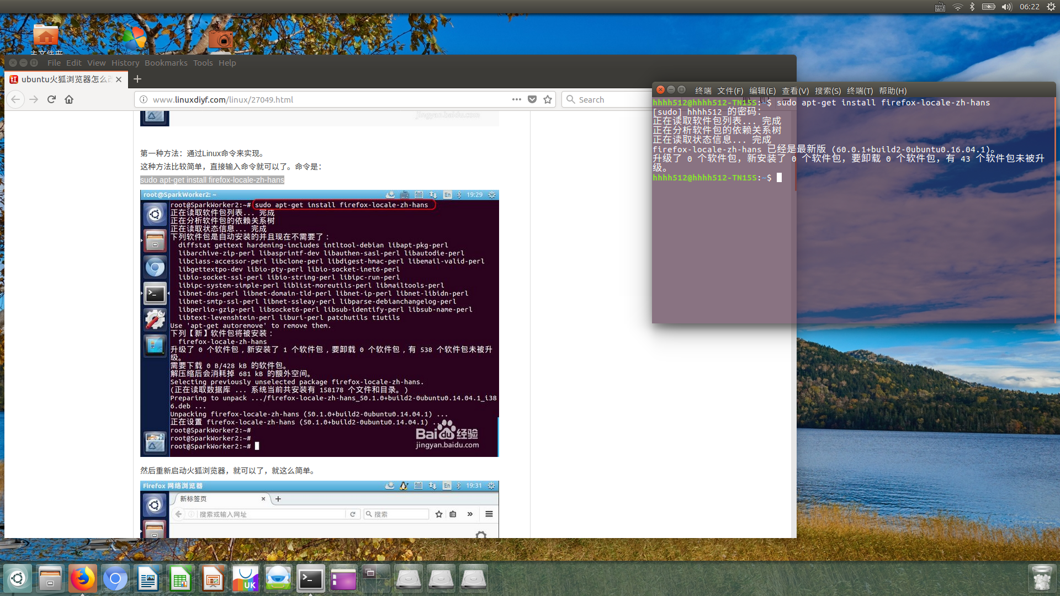
Task: Open Wi-Fi network indicator
Action: (958, 7)
